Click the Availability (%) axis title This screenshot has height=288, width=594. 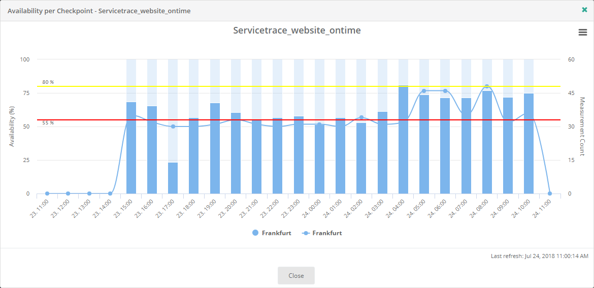(12, 126)
